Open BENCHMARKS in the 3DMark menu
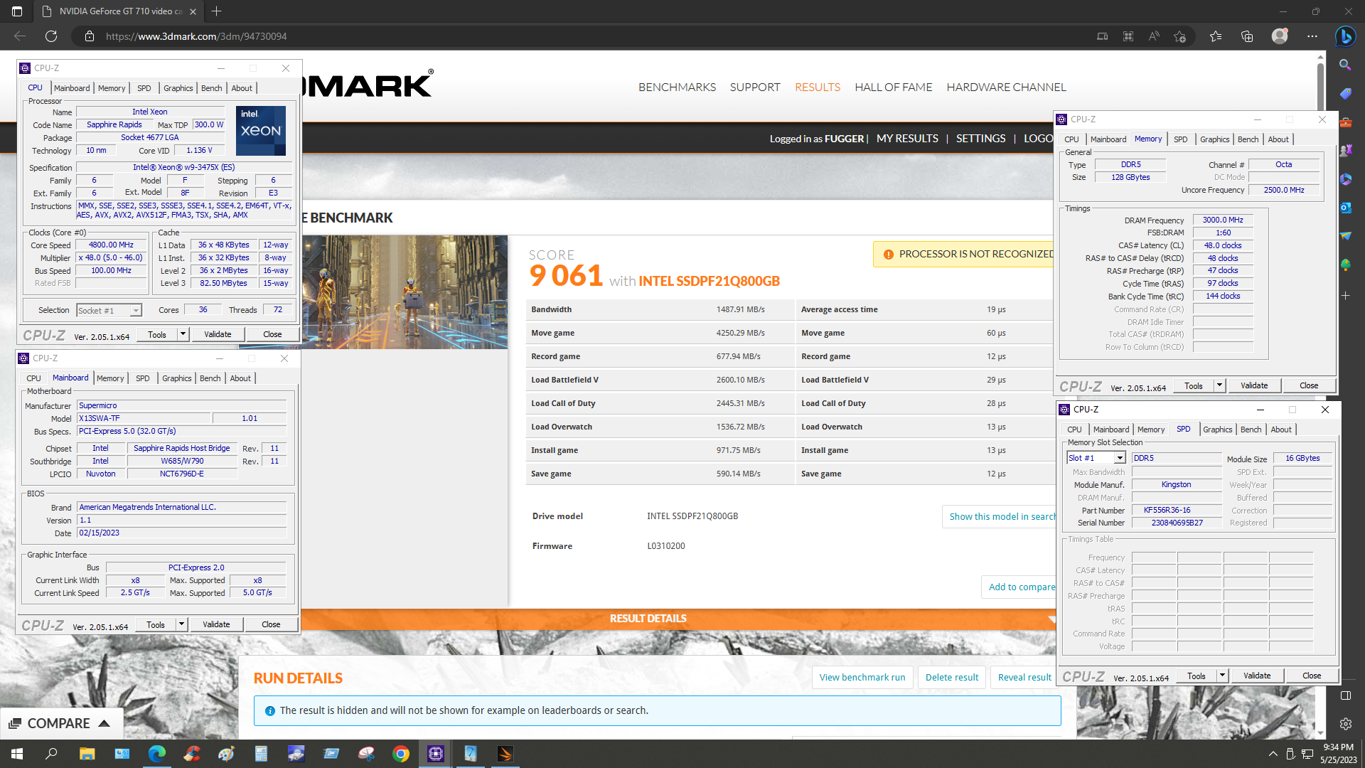Viewport: 1365px width, 768px height. point(677,87)
